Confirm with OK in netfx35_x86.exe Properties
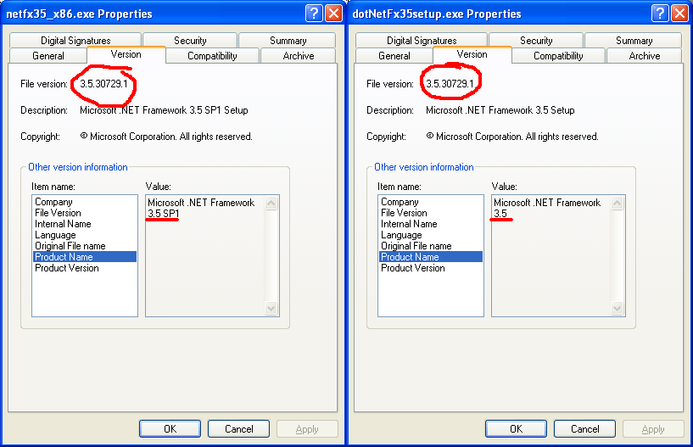 170,429
